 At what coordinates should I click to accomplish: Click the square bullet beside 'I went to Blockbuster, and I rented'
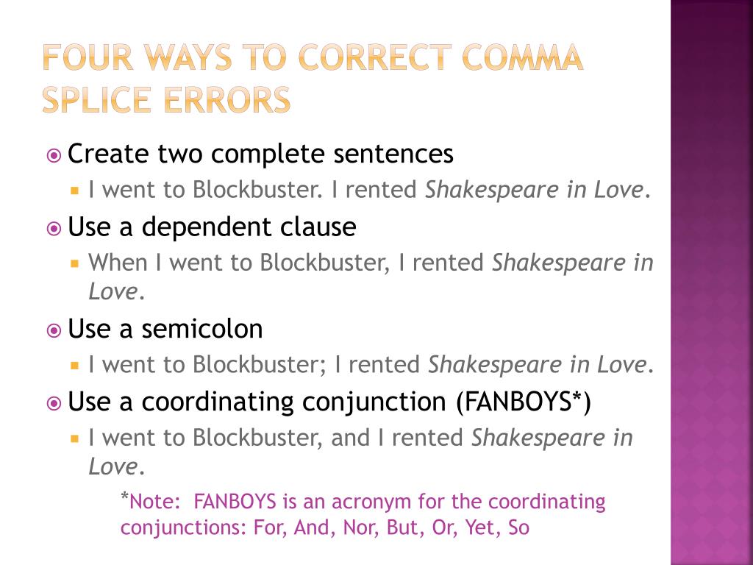(x=74, y=438)
